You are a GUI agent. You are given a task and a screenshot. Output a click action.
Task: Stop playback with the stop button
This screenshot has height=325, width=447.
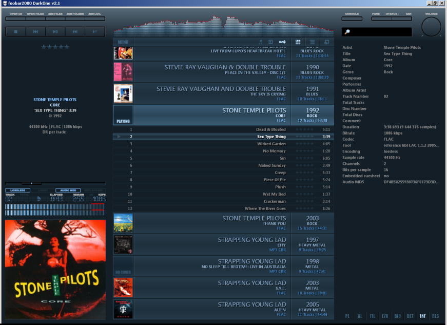(x=16, y=32)
